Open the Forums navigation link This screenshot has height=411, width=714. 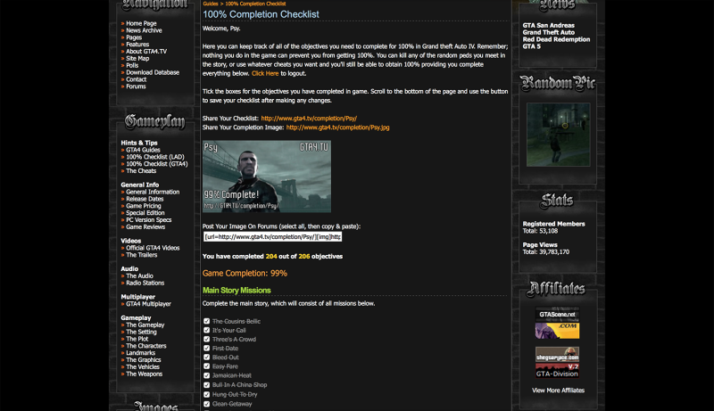point(136,86)
